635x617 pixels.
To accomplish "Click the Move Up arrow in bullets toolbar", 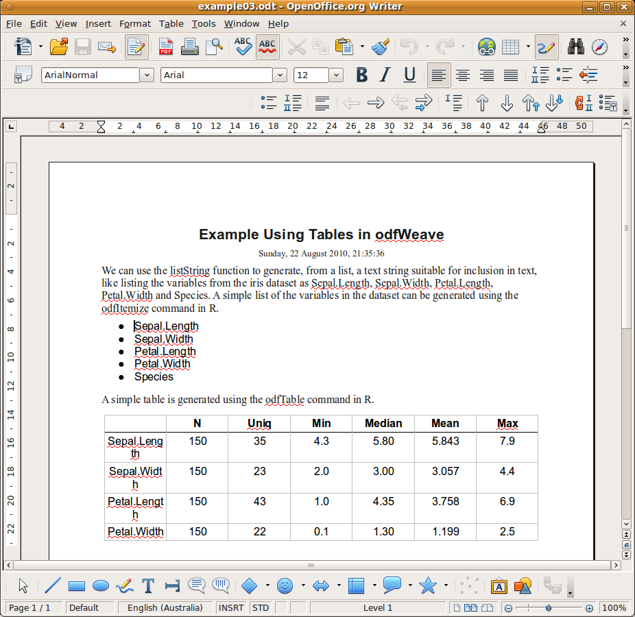I will [482, 103].
